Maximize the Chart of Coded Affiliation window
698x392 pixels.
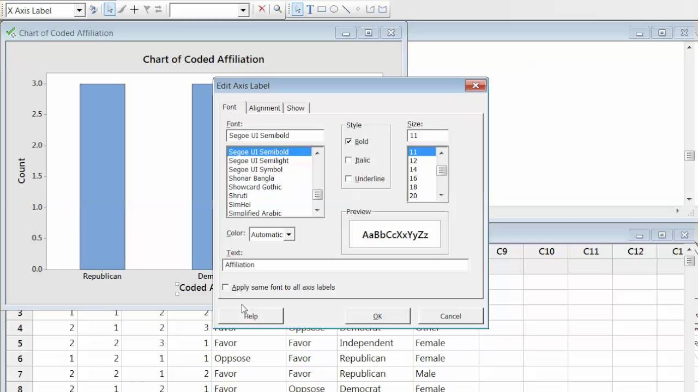coord(368,33)
